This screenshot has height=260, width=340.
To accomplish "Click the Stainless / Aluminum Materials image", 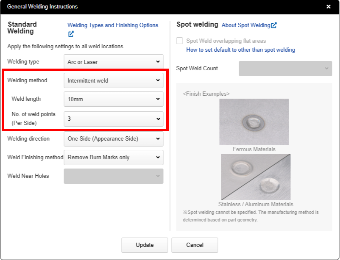I will [256, 177].
